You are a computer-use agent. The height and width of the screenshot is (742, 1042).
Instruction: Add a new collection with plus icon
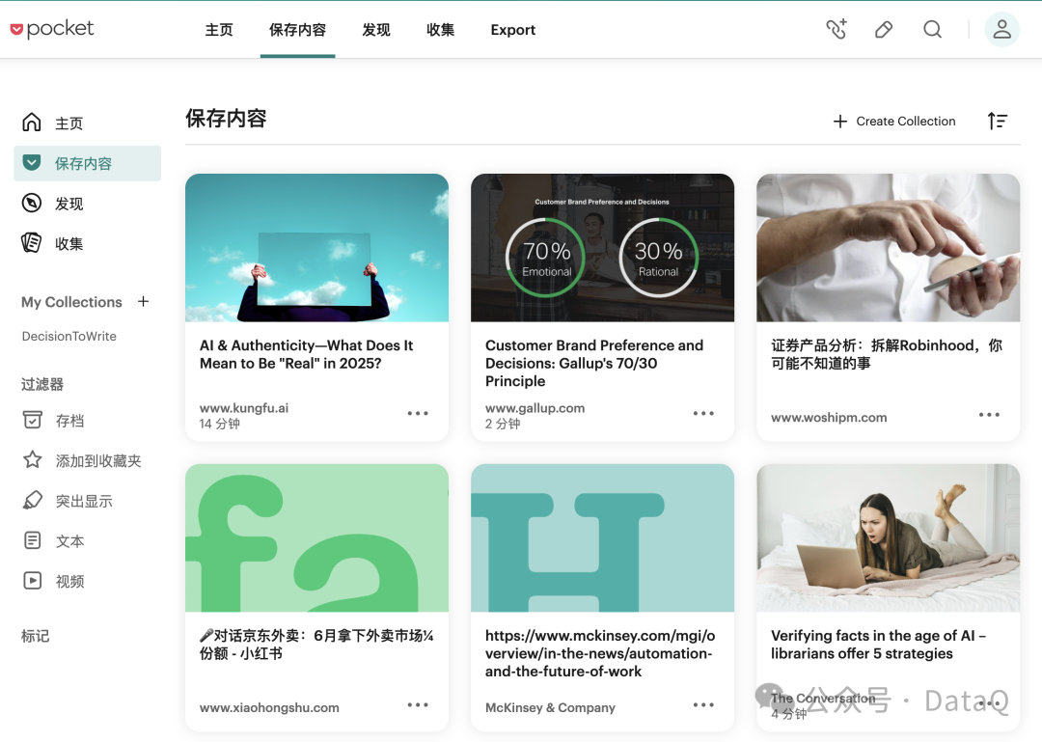point(143,301)
